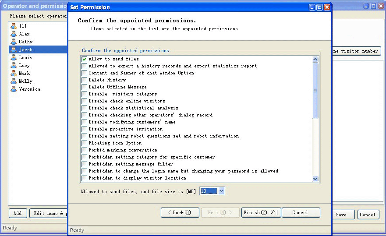The image size is (386, 236).
Task: Click Finish(F) to confirm permissions
Action: coord(261,212)
